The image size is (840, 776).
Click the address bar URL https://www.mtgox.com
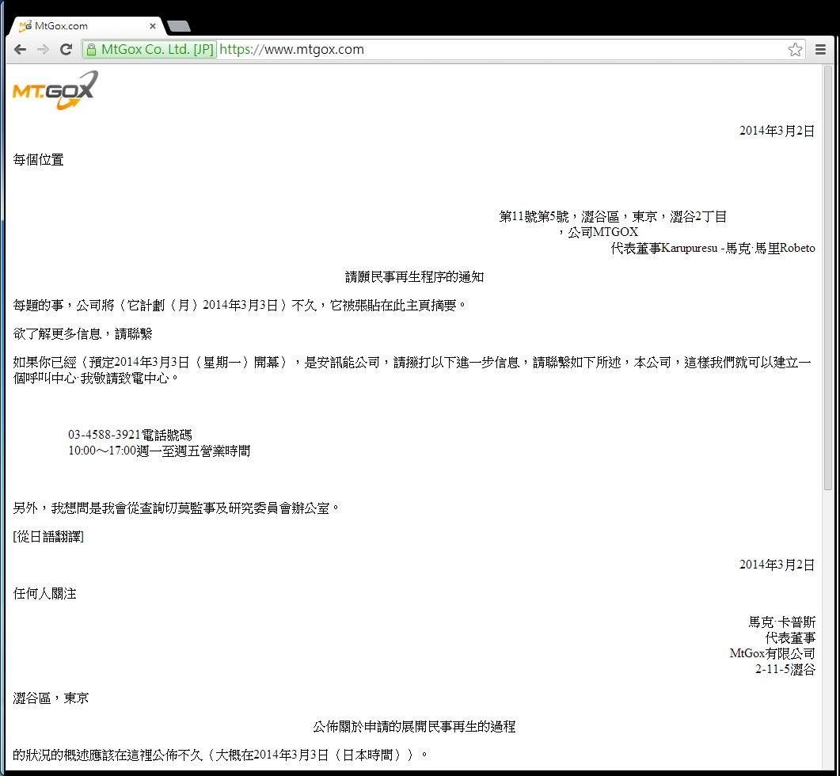coord(291,49)
